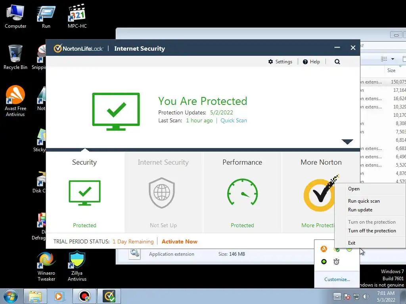Click the Not Set Up status text

[x=163, y=225]
